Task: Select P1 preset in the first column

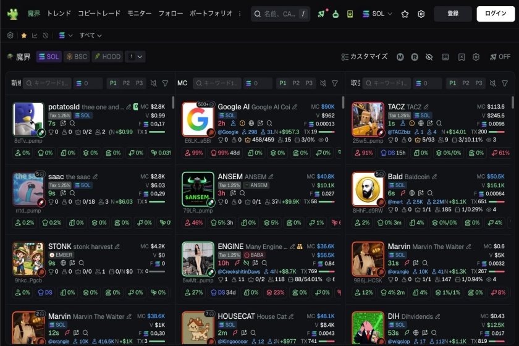Action: tap(113, 83)
